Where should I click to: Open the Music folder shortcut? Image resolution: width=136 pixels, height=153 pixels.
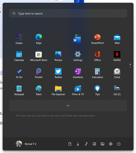point(86,144)
